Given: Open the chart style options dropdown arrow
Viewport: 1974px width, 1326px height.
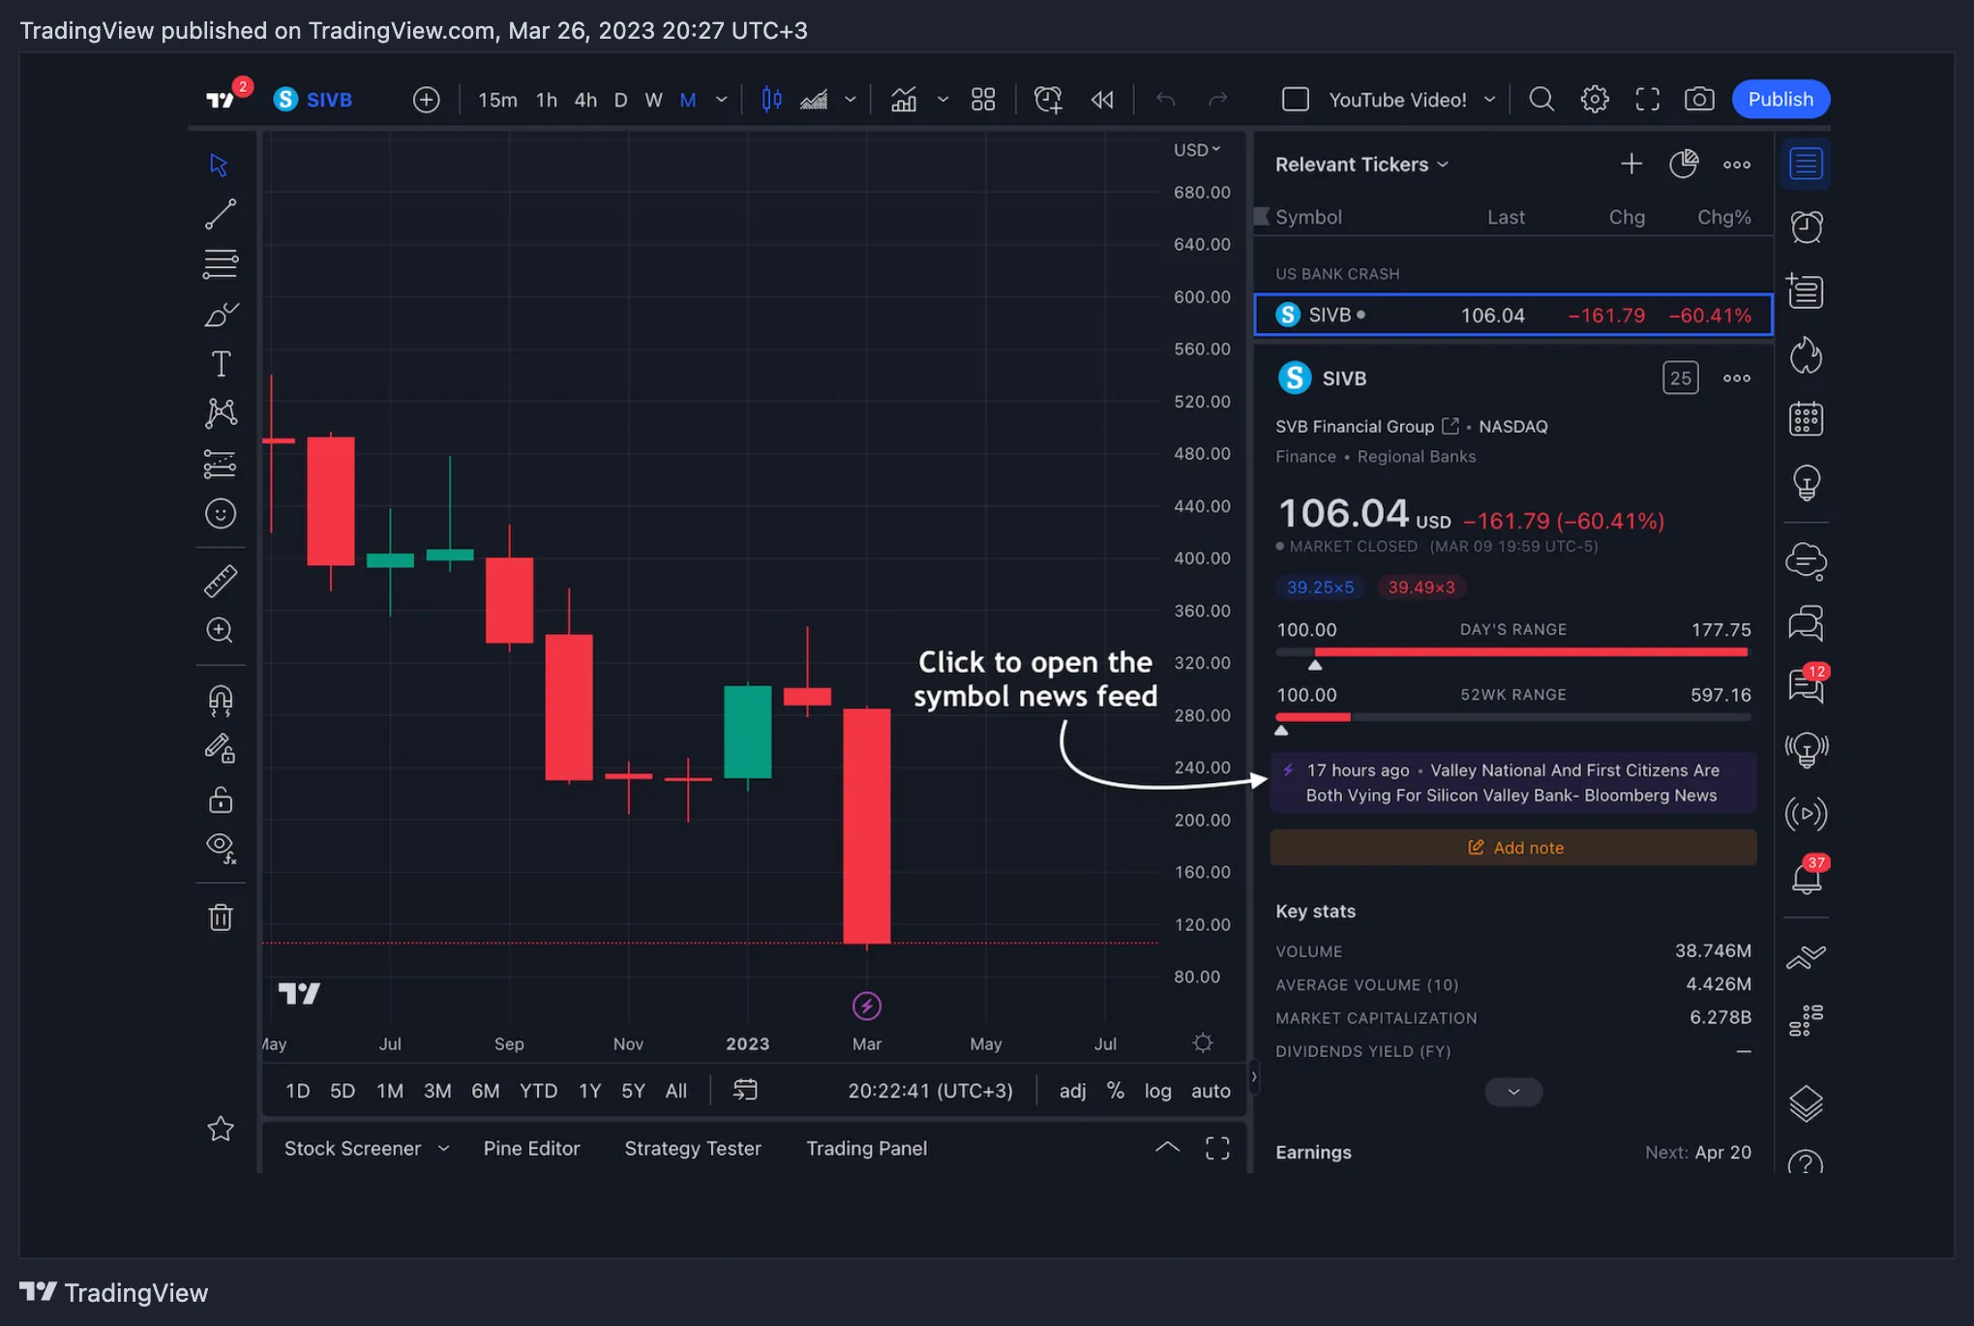Looking at the screenshot, I should coord(850,100).
